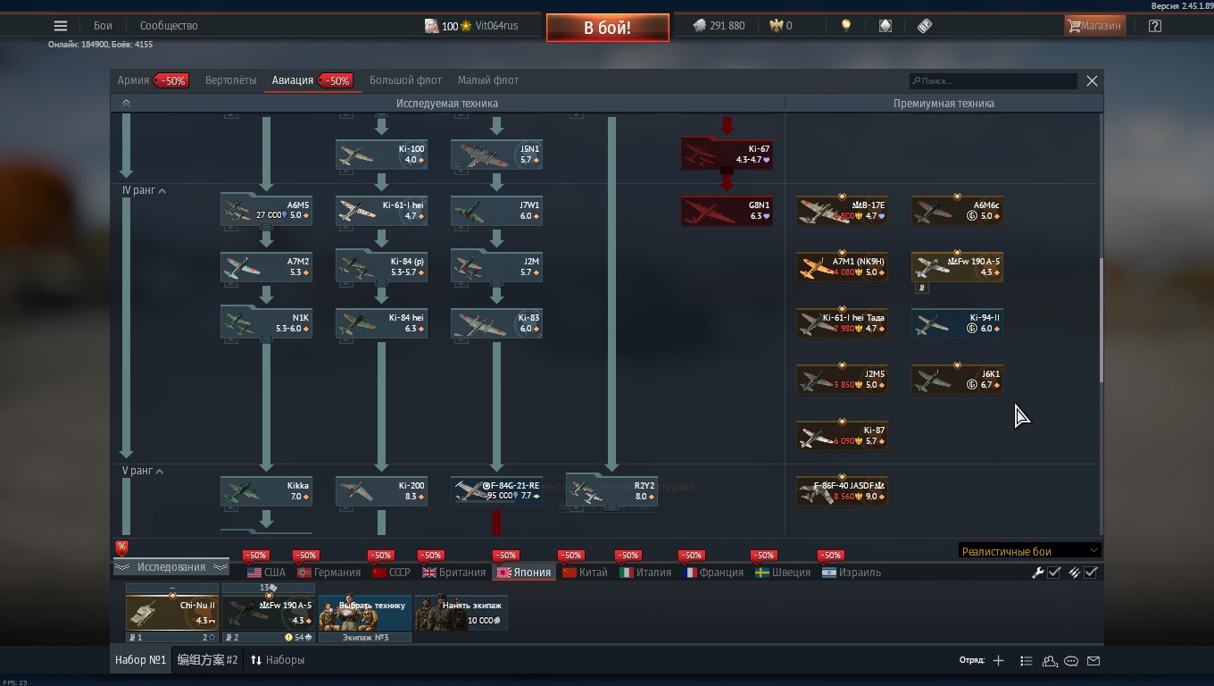This screenshot has height=686, width=1214.
Task: Open the mail envelope icon
Action: [x=1093, y=661]
